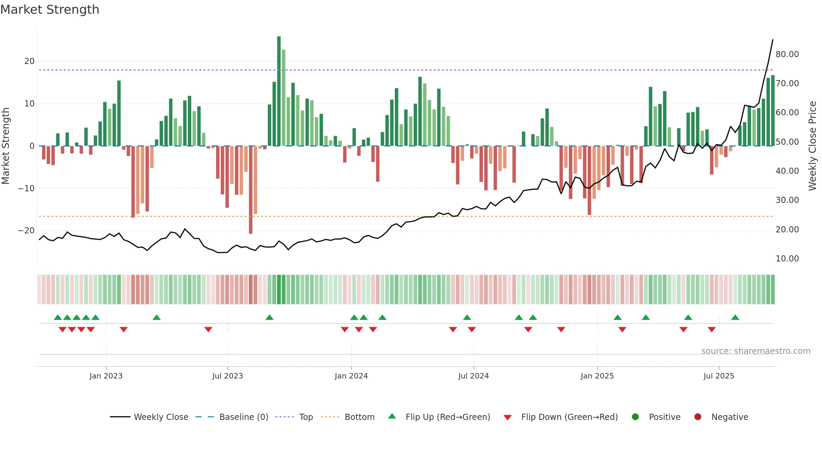The height and width of the screenshot is (462, 822).
Task: Click the 60.00 price axis label
Action: [787, 112]
